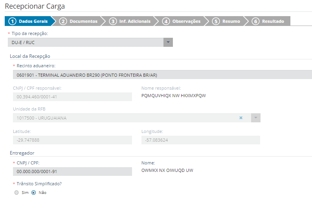Select Sim for Trânsito Simplificado
Viewport: 312px width, 201px height.
[x=16, y=193]
